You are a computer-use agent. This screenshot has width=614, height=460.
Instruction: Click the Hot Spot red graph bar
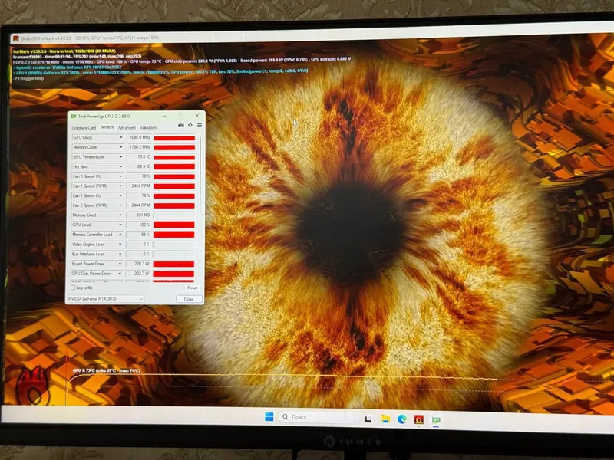pos(174,166)
